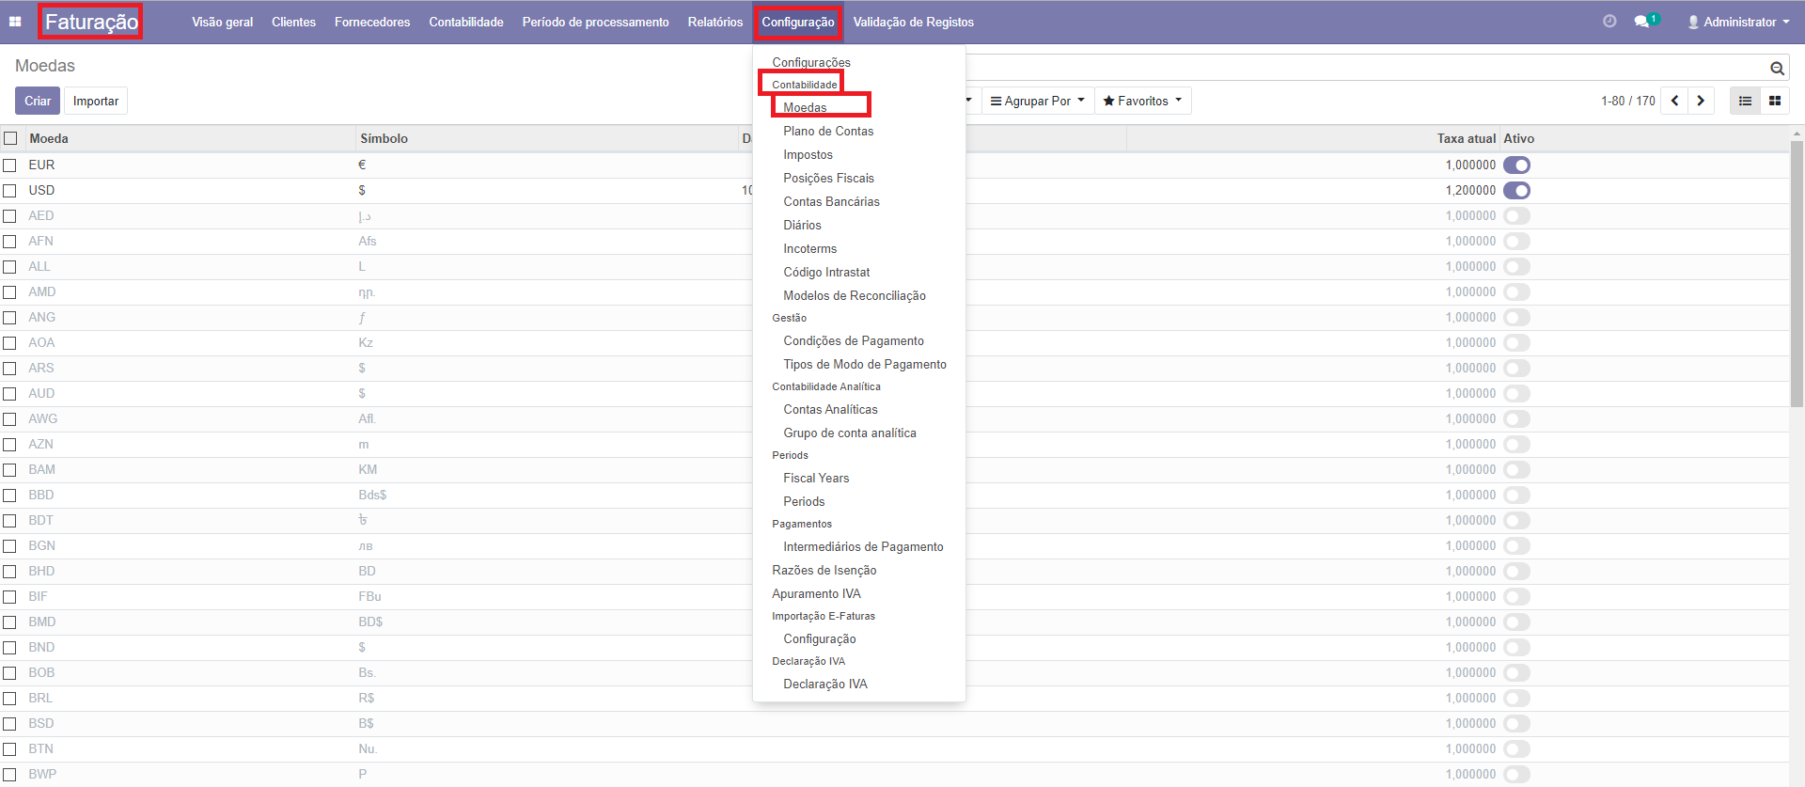Tick the EUR row checkbox
1805x787 pixels.
click(10, 165)
